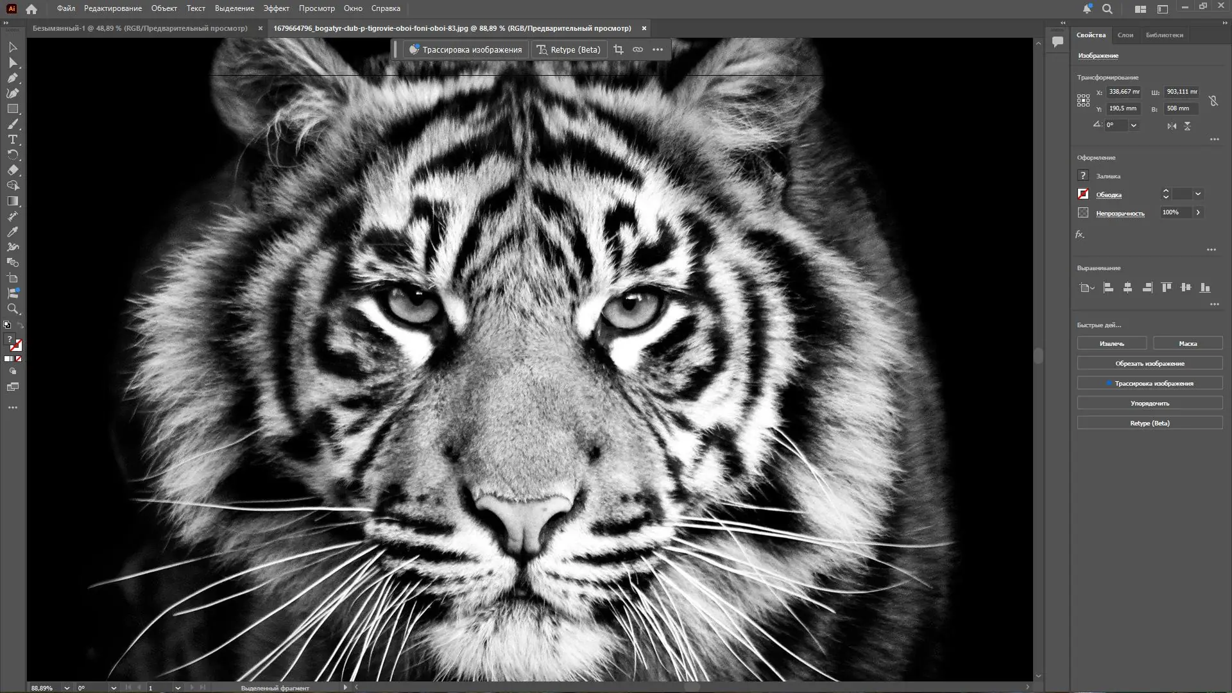Select the Eyedropper tool
Viewport: 1232px width, 693px height.
pyautogui.click(x=12, y=232)
